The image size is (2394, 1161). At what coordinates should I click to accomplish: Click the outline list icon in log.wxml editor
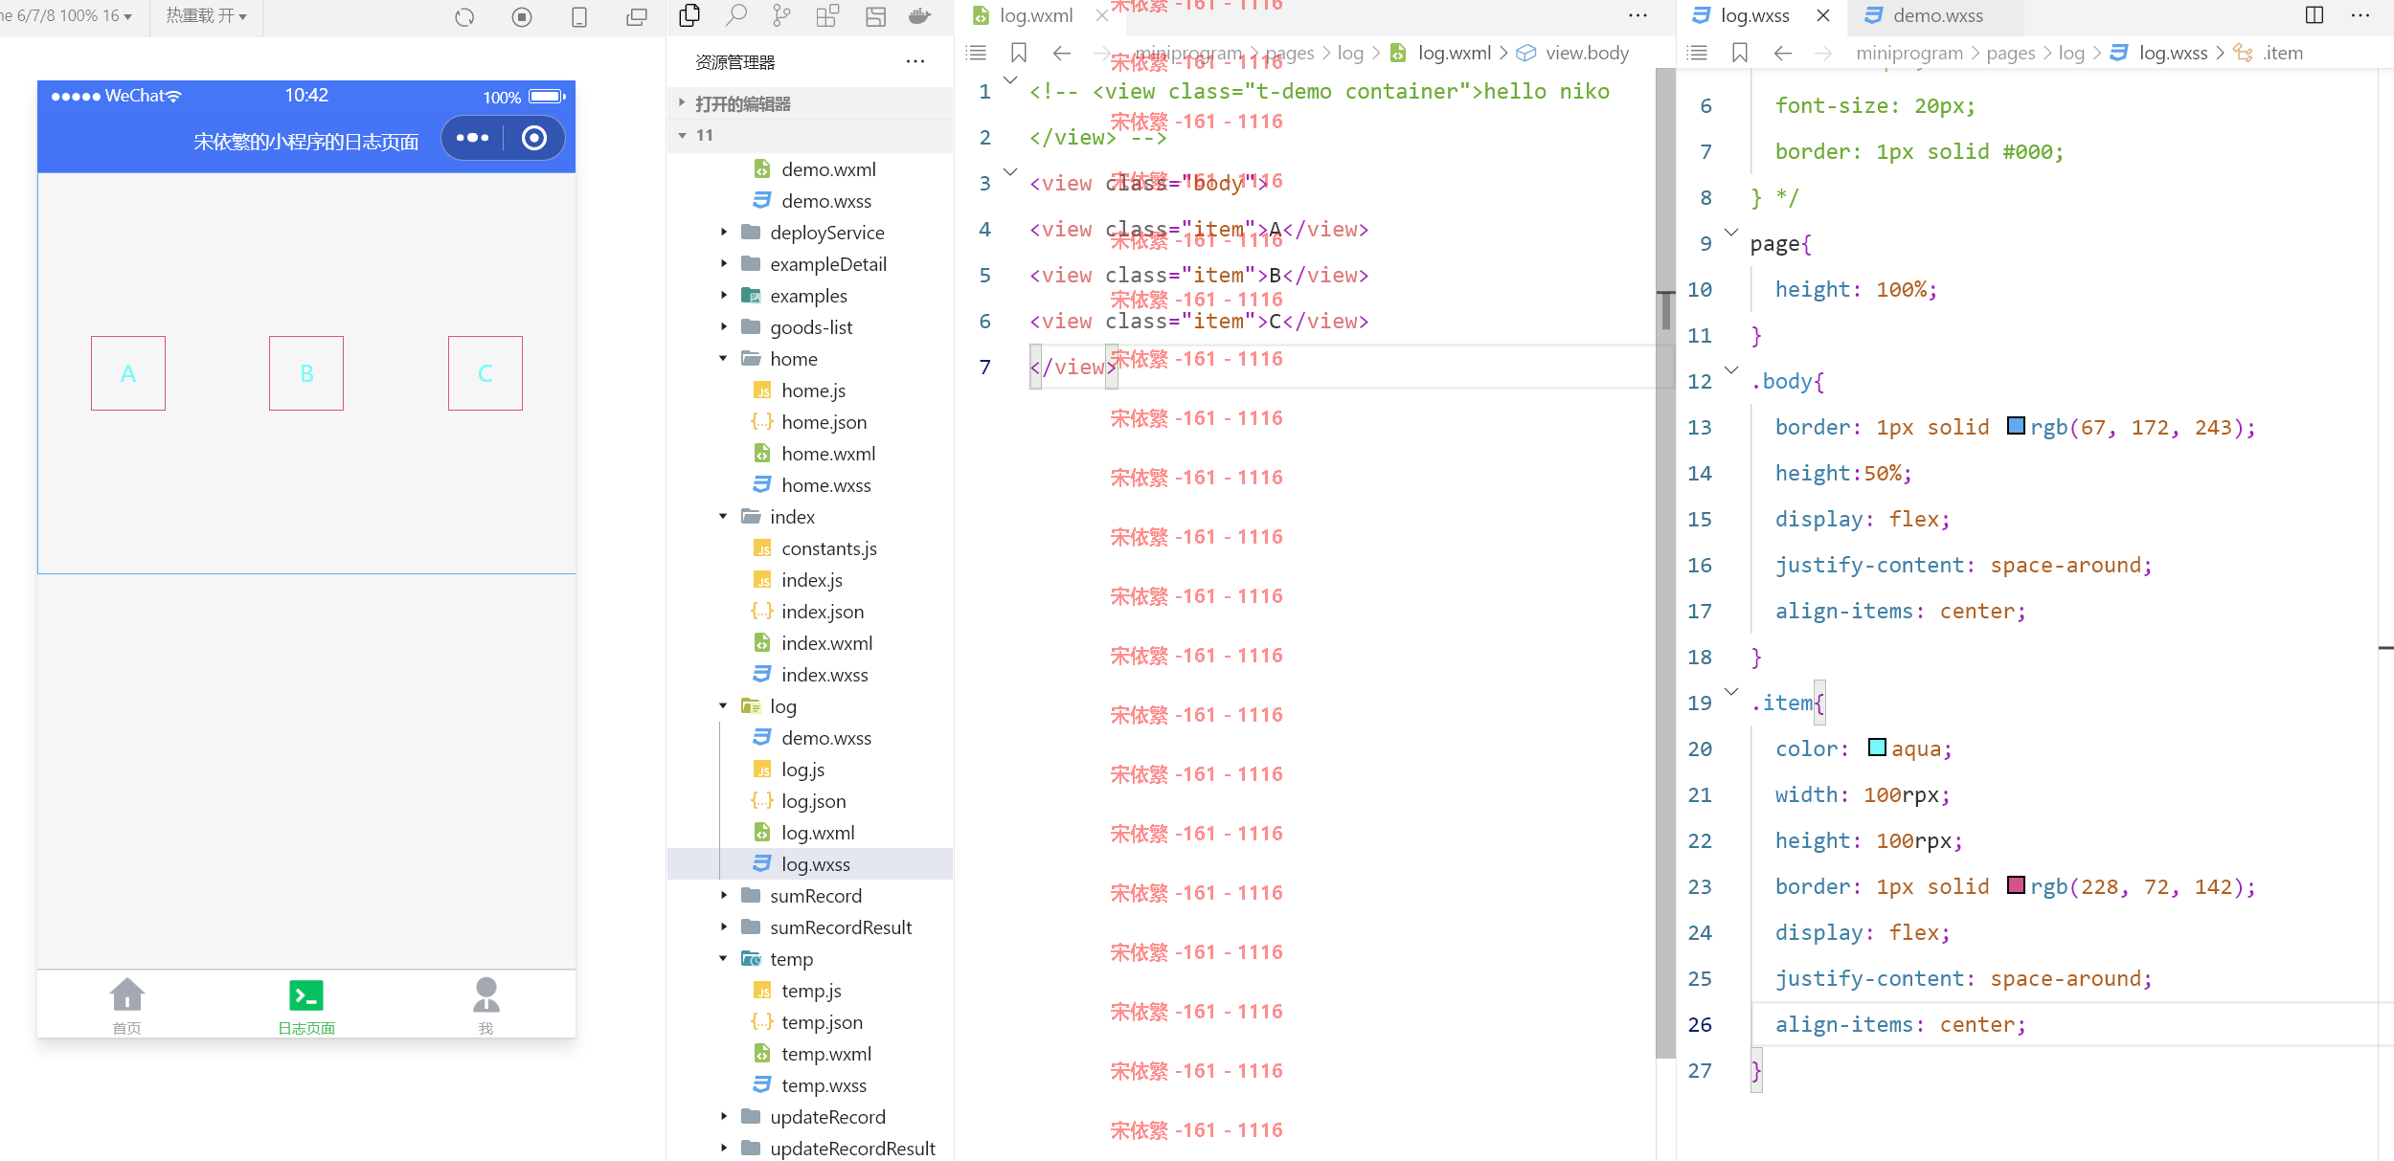(x=976, y=53)
